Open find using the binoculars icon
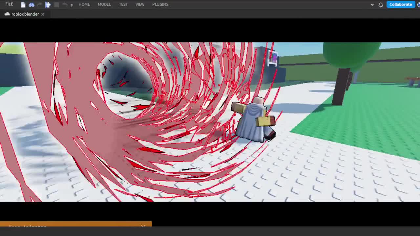420x236 pixels. (31, 4)
